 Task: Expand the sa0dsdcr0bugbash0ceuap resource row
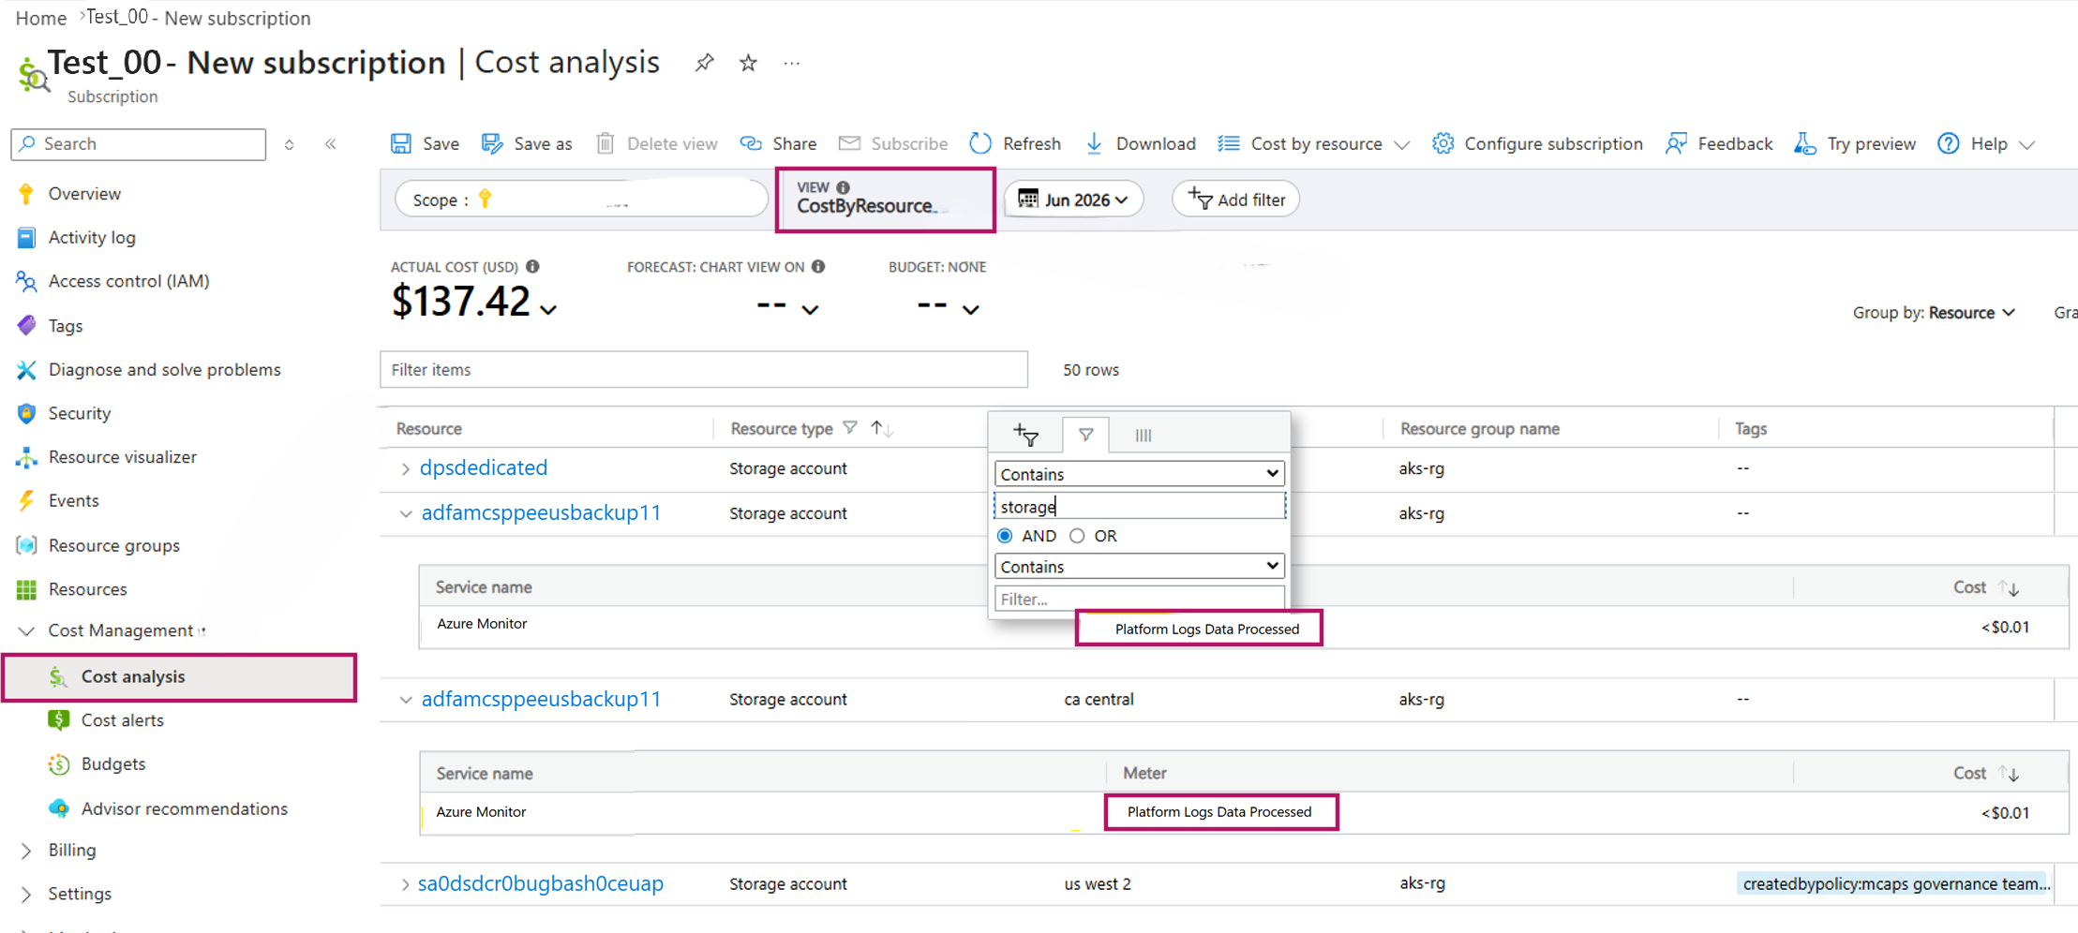[x=405, y=884]
